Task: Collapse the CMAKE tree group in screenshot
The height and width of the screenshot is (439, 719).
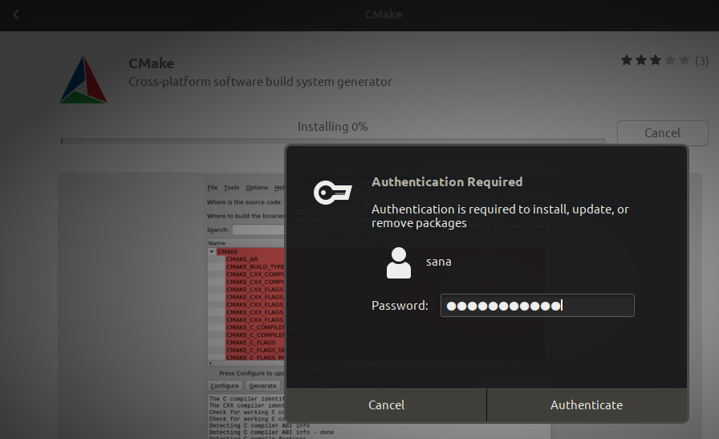Action: point(212,251)
